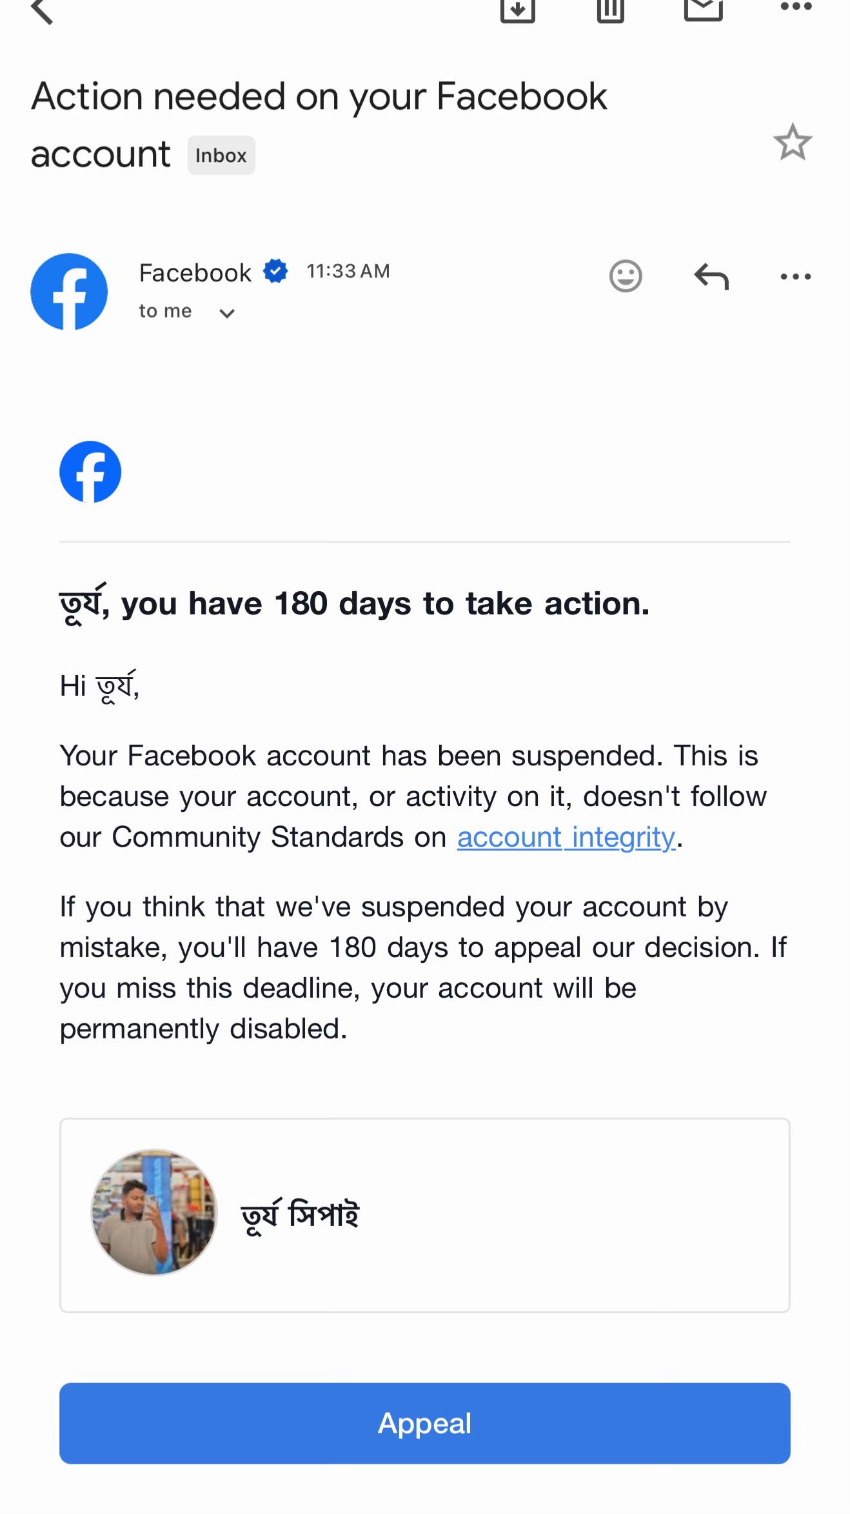
Task: Tap the blue verified badge beside Facebook
Action: [276, 272]
